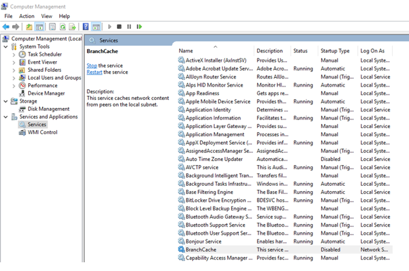The height and width of the screenshot is (271, 409).
Task: Collapse the Storage tree node
Action: [6, 101]
